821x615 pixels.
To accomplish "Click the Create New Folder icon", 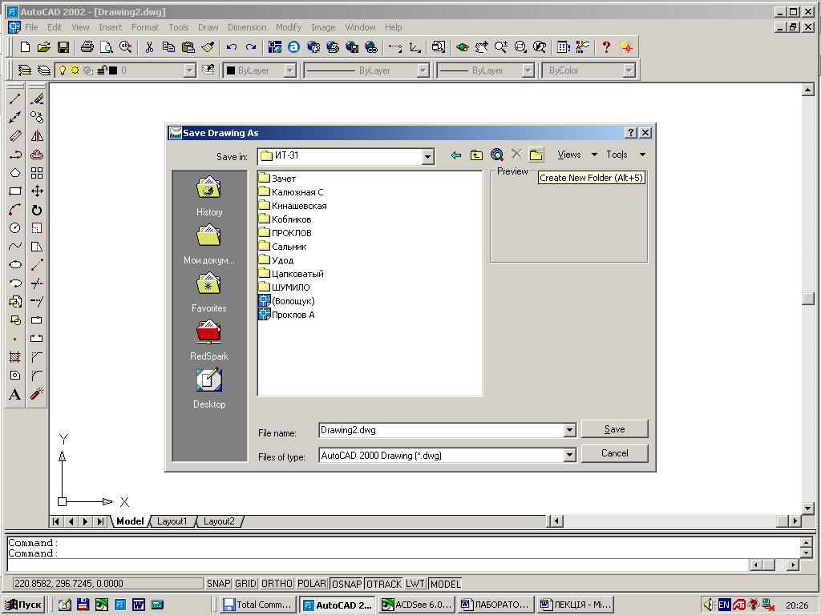I will point(536,155).
